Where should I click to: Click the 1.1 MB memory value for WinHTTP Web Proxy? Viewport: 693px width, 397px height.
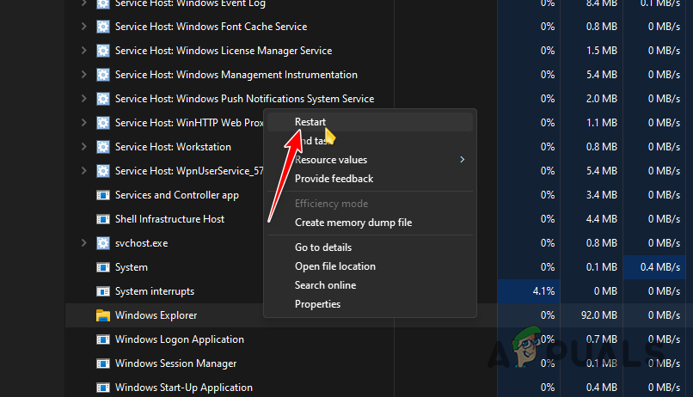(x=602, y=123)
